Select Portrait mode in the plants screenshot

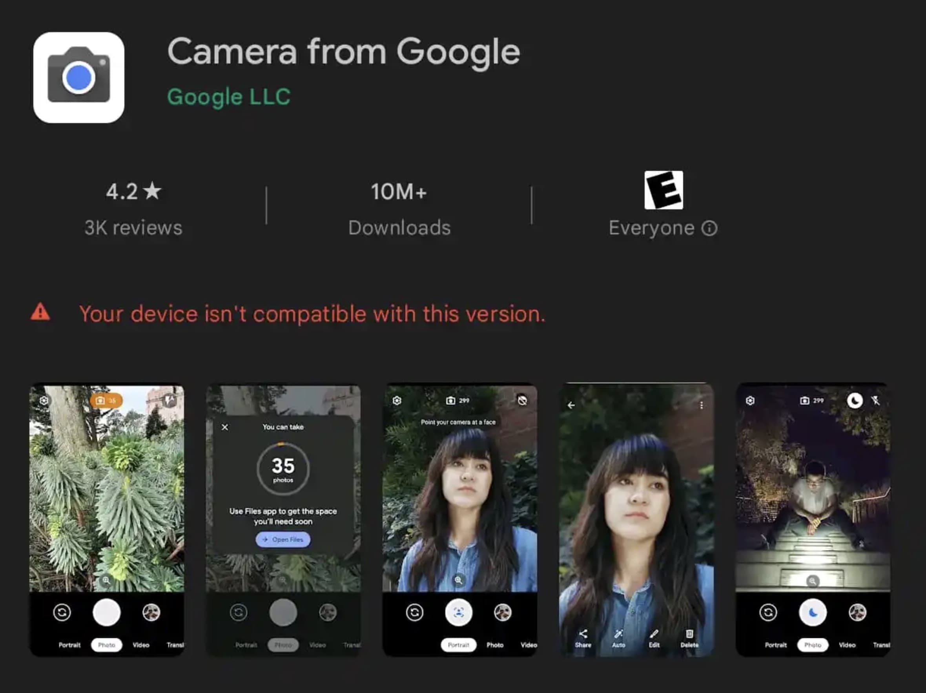coord(69,645)
